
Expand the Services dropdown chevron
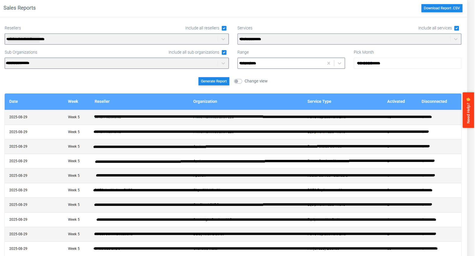click(455, 39)
